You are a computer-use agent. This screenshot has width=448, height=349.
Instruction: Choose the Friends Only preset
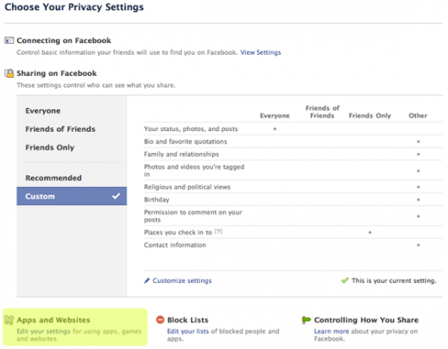pyautogui.click(x=72, y=147)
